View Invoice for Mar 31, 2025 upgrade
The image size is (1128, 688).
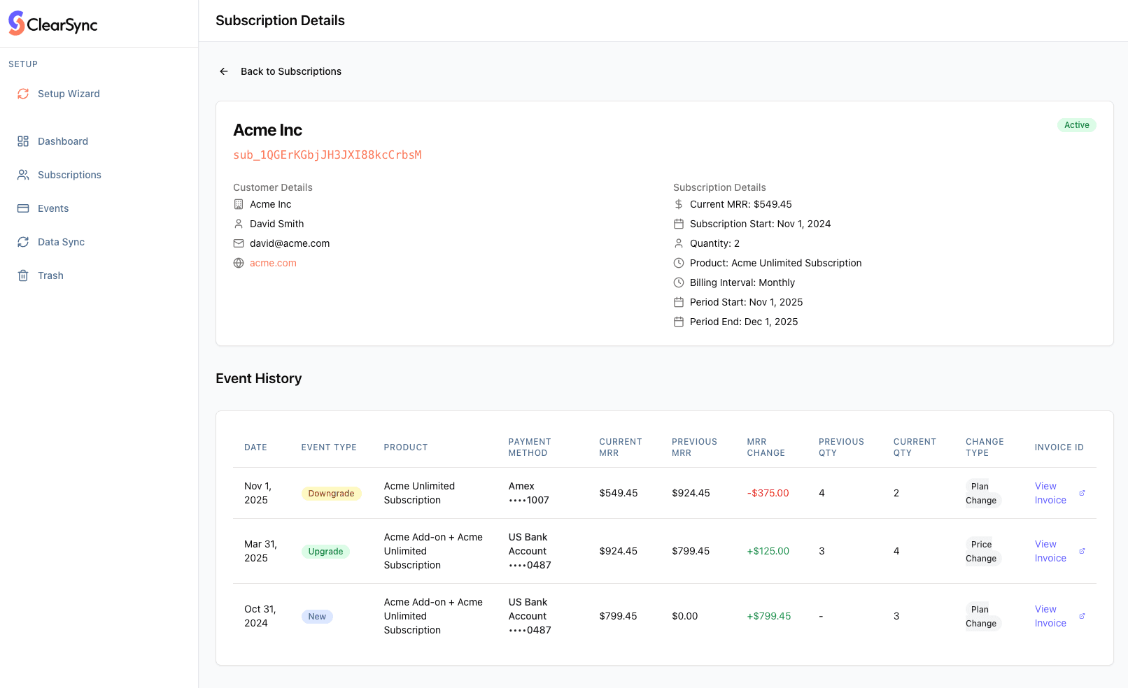[x=1050, y=551]
